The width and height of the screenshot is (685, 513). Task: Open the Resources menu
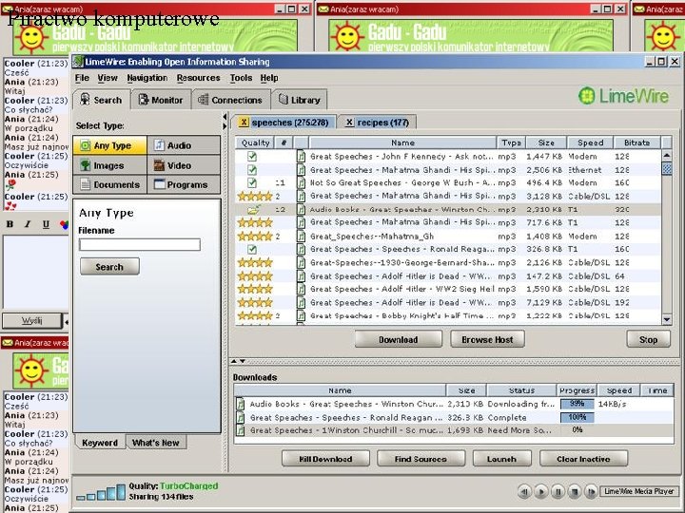pyautogui.click(x=198, y=78)
